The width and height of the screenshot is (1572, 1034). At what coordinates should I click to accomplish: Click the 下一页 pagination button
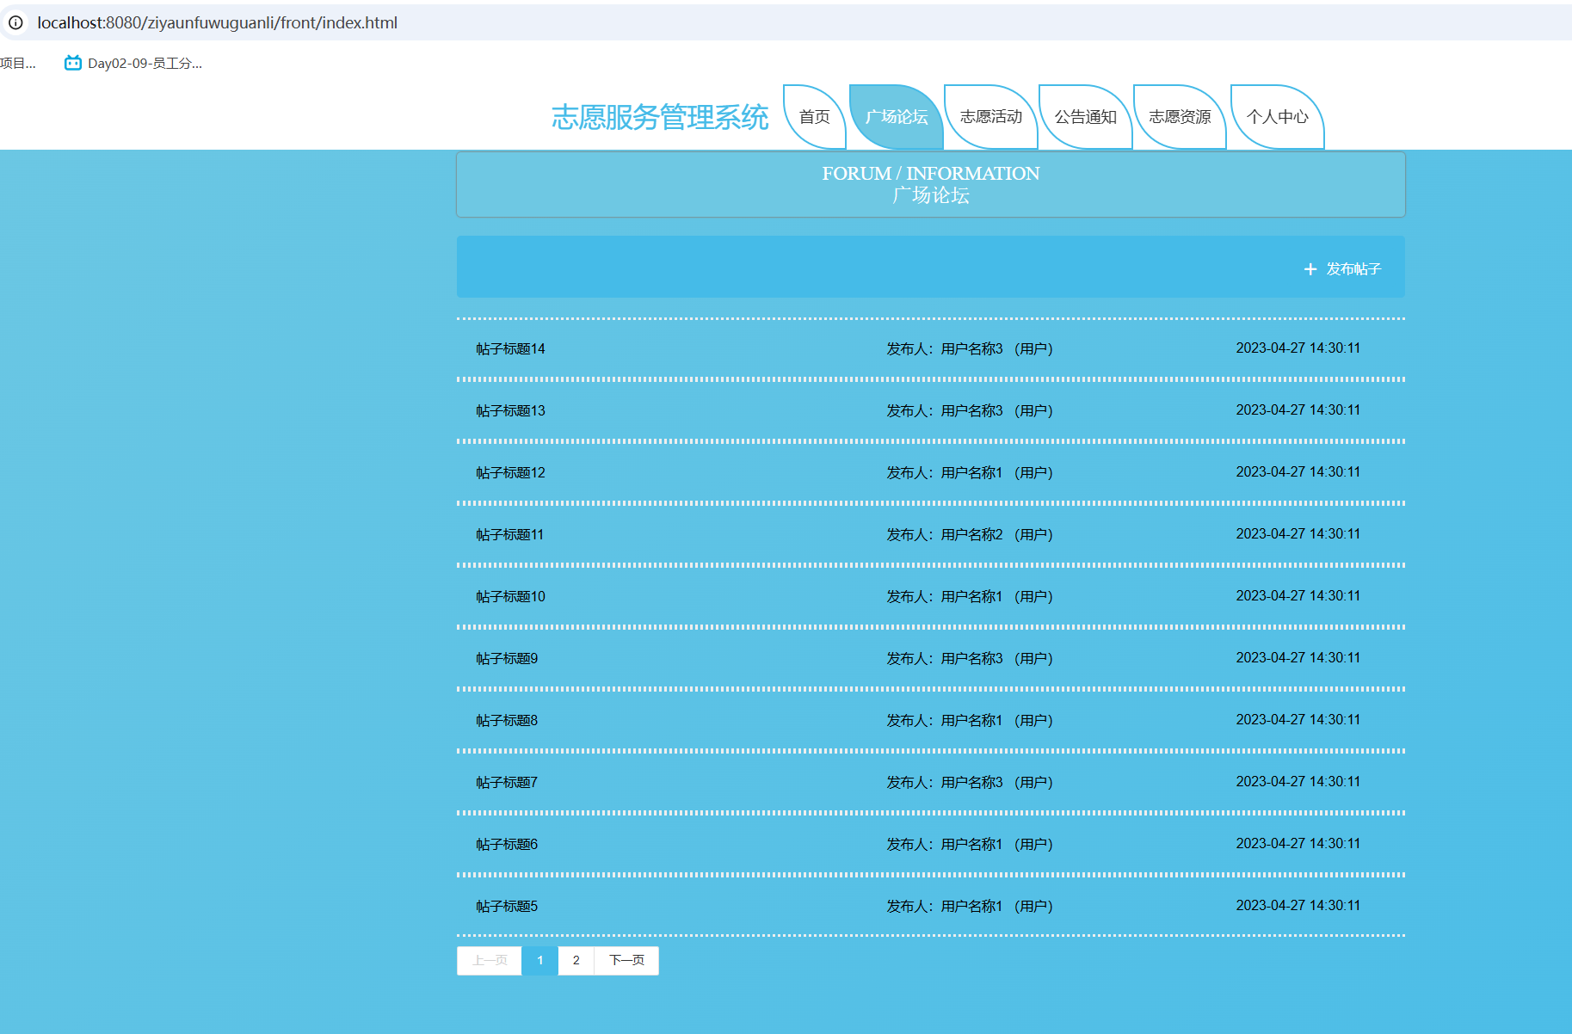click(626, 961)
